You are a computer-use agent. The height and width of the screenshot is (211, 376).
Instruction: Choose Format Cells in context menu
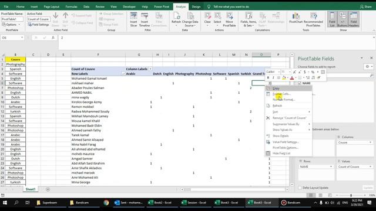click(x=288, y=94)
